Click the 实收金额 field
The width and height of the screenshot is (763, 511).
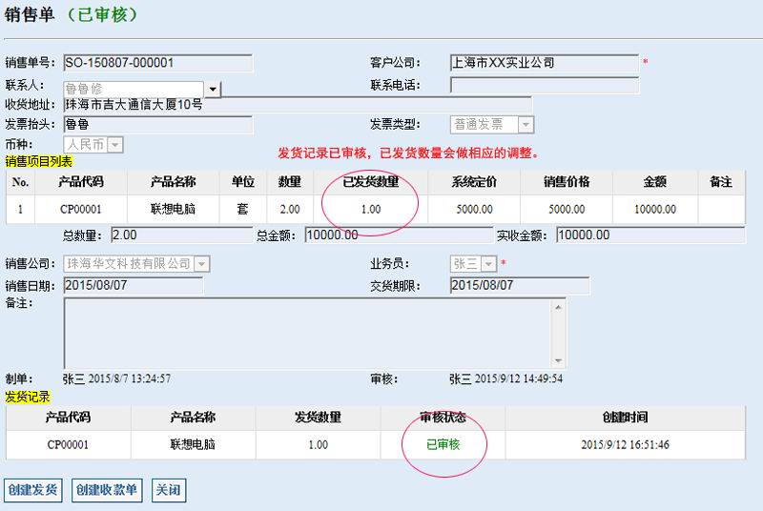650,235
